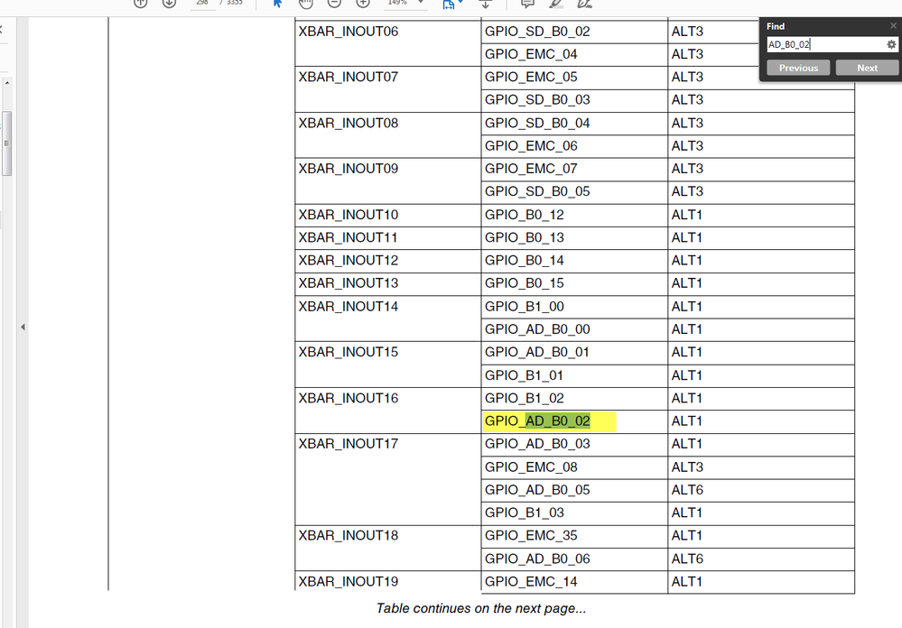Click the GPIO_AD_B0_00 cell
The height and width of the screenshot is (628, 902).
point(574,330)
